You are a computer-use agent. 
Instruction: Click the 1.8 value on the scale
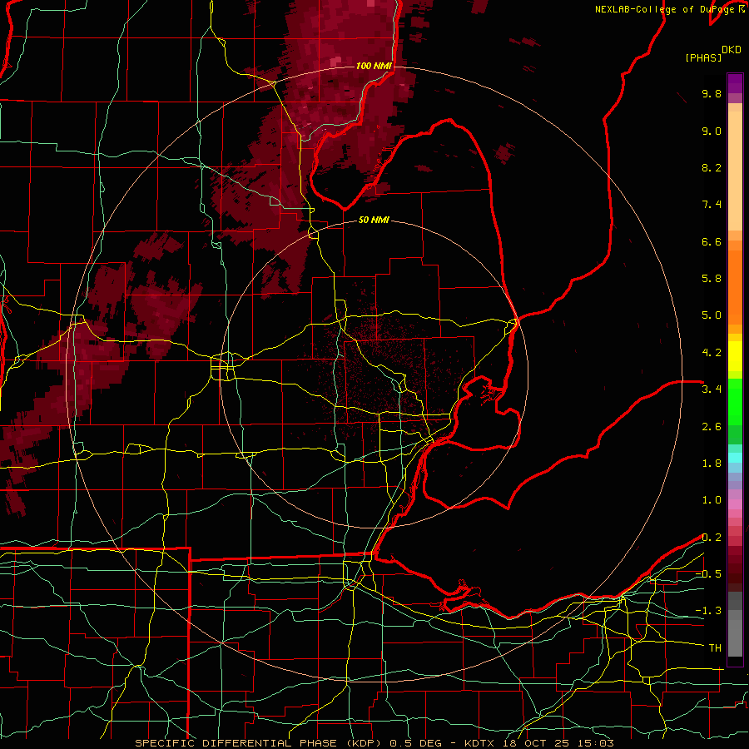click(712, 464)
